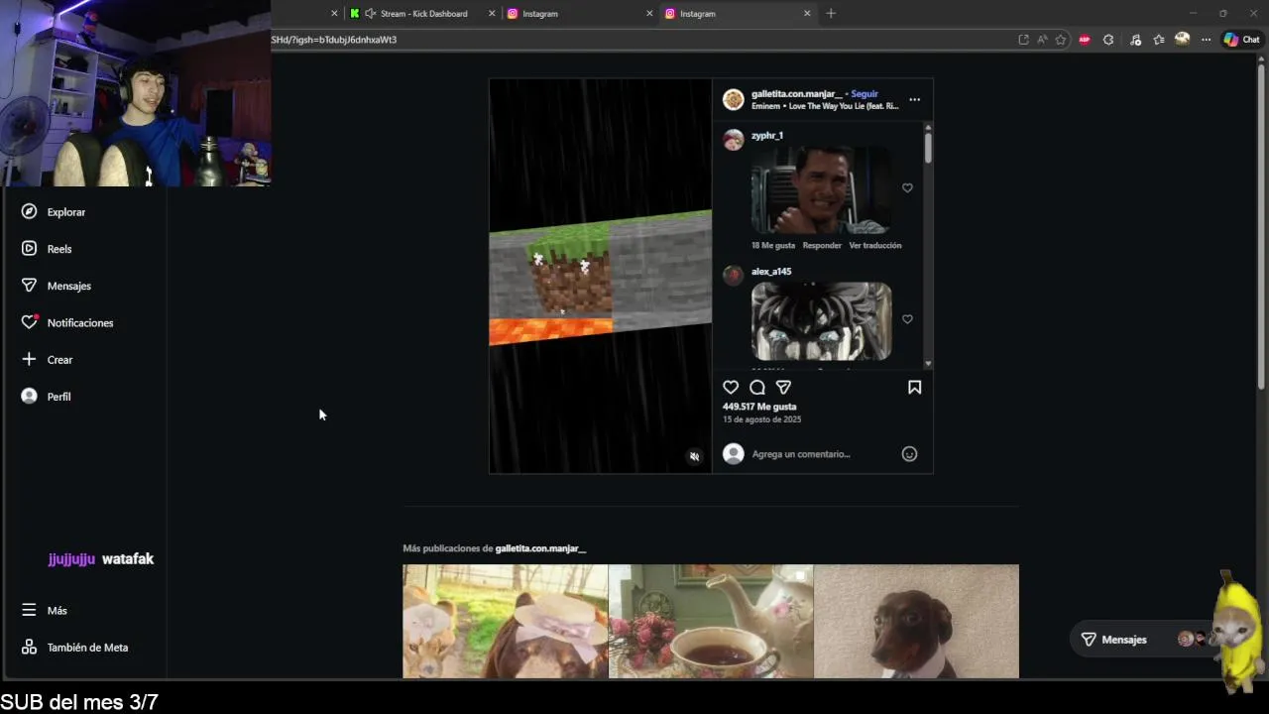Screen dimensions: 1269x714
Task: Open galletita.con.manjar__ profile from post header
Action: [x=796, y=94]
